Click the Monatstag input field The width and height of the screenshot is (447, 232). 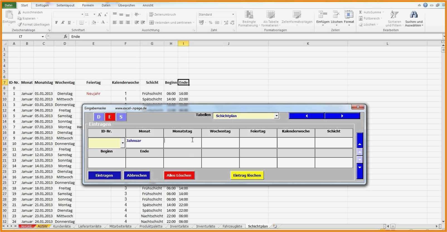(x=182, y=143)
